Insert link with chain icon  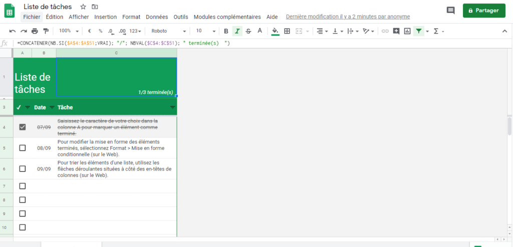click(x=385, y=31)
